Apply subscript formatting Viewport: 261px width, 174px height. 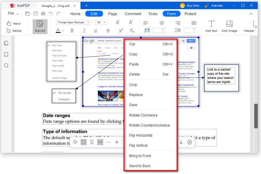point(132,31)
